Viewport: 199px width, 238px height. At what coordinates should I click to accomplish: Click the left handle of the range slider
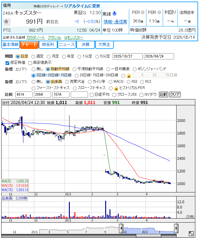click(x=121, y=228)
